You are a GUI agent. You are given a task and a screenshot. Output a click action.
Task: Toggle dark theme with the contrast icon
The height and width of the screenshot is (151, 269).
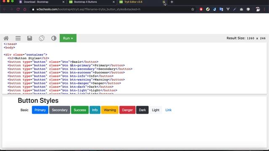click(x=54, y=38)
